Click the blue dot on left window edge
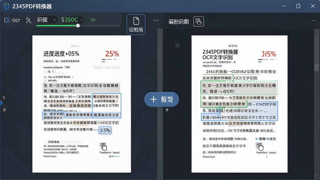The height and width of the screenshot is (180, 320). click(x=1, y=103)
